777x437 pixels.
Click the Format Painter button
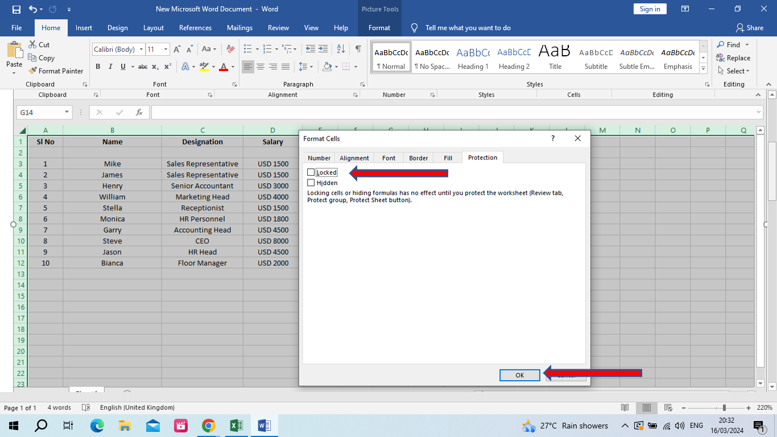click(x=56, y=71)
